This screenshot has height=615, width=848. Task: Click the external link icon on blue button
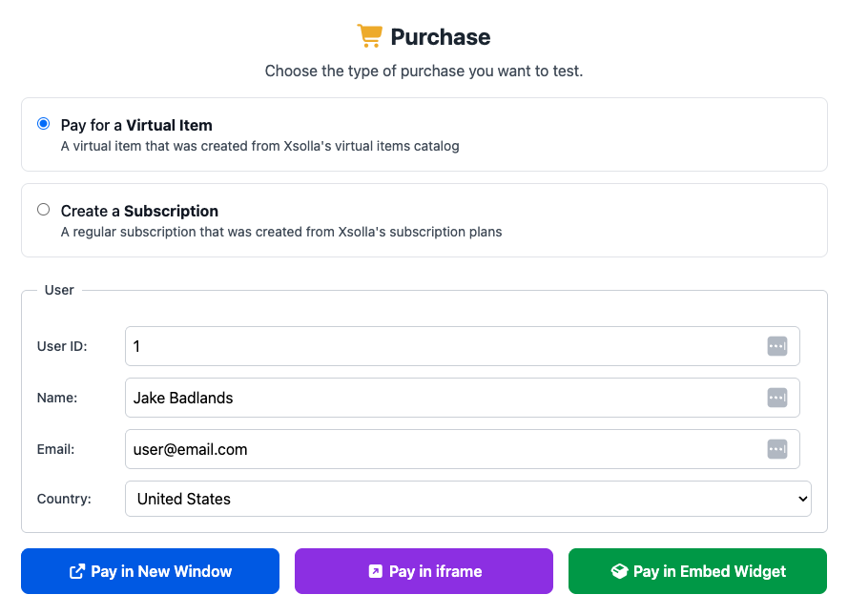pyautogui.click(x=77, y=572)
